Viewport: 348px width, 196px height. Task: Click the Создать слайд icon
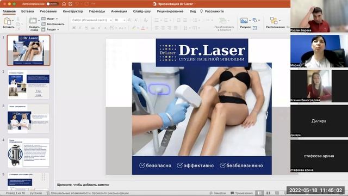tap(33, 21)
